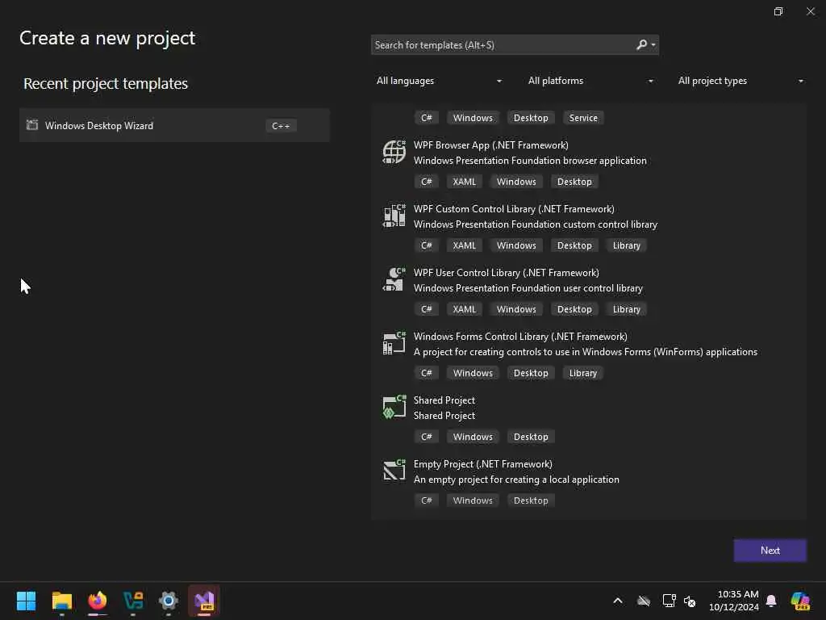Click the Library tag under Windows Forms Control Library
Image resolution: width=826 pixels, height=620 pixels.
pyautogui.click(x=583, y=373)
